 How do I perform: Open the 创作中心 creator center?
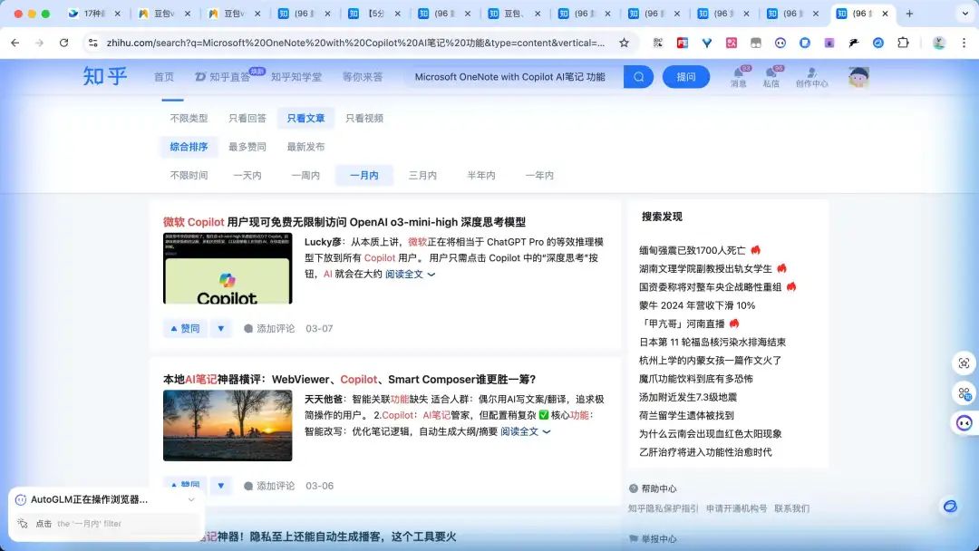(x=811, y=76)
